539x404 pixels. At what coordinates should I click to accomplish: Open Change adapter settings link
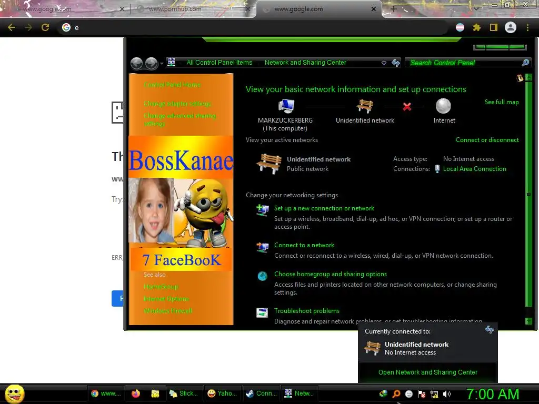[x=177, y=104]
